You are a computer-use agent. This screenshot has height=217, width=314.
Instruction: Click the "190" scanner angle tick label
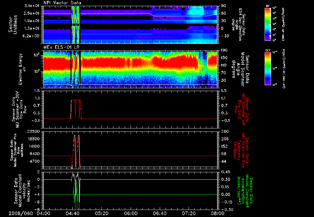coord(224,50)
